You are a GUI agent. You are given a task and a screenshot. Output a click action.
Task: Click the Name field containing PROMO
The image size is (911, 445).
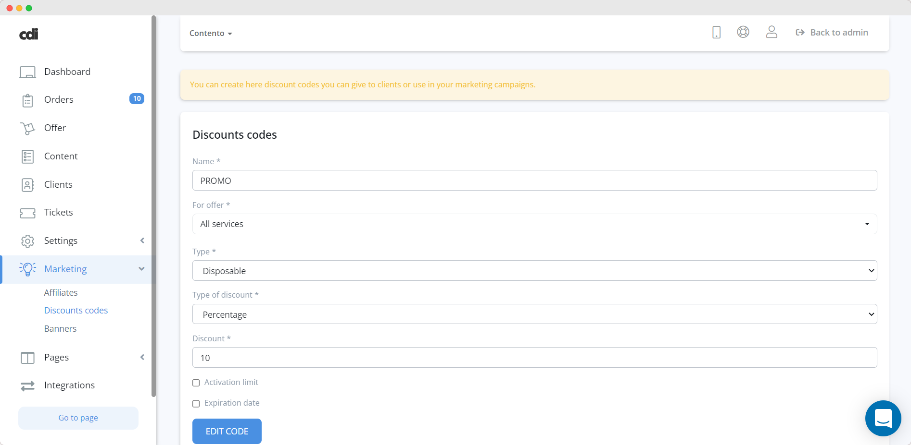click(534, 180)
